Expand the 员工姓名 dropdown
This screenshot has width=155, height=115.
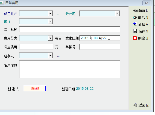point(50,14)
